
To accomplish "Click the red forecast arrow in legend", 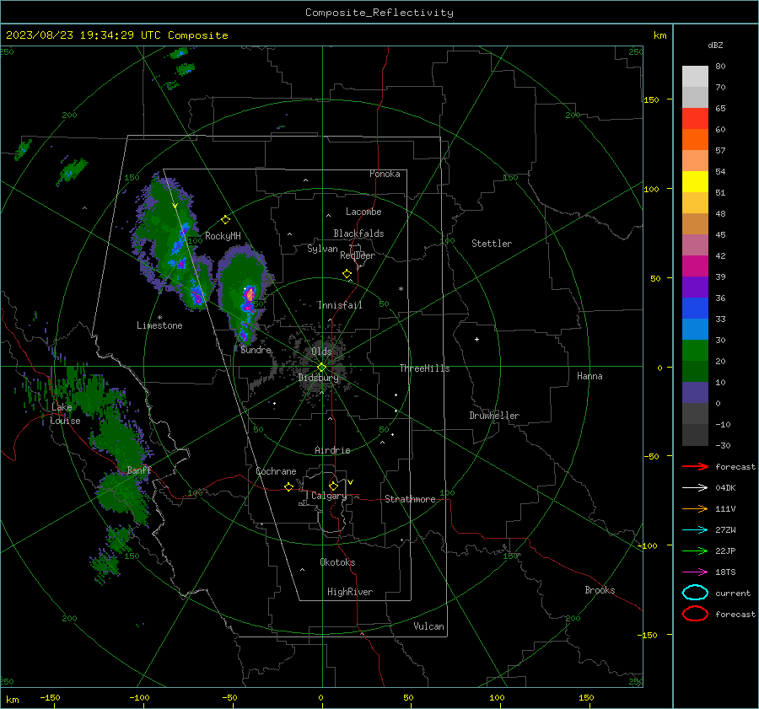I will [x=695, y=466].
